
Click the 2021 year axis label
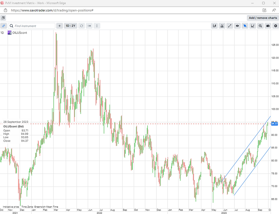pyautogui.click(x=15, y=213)
